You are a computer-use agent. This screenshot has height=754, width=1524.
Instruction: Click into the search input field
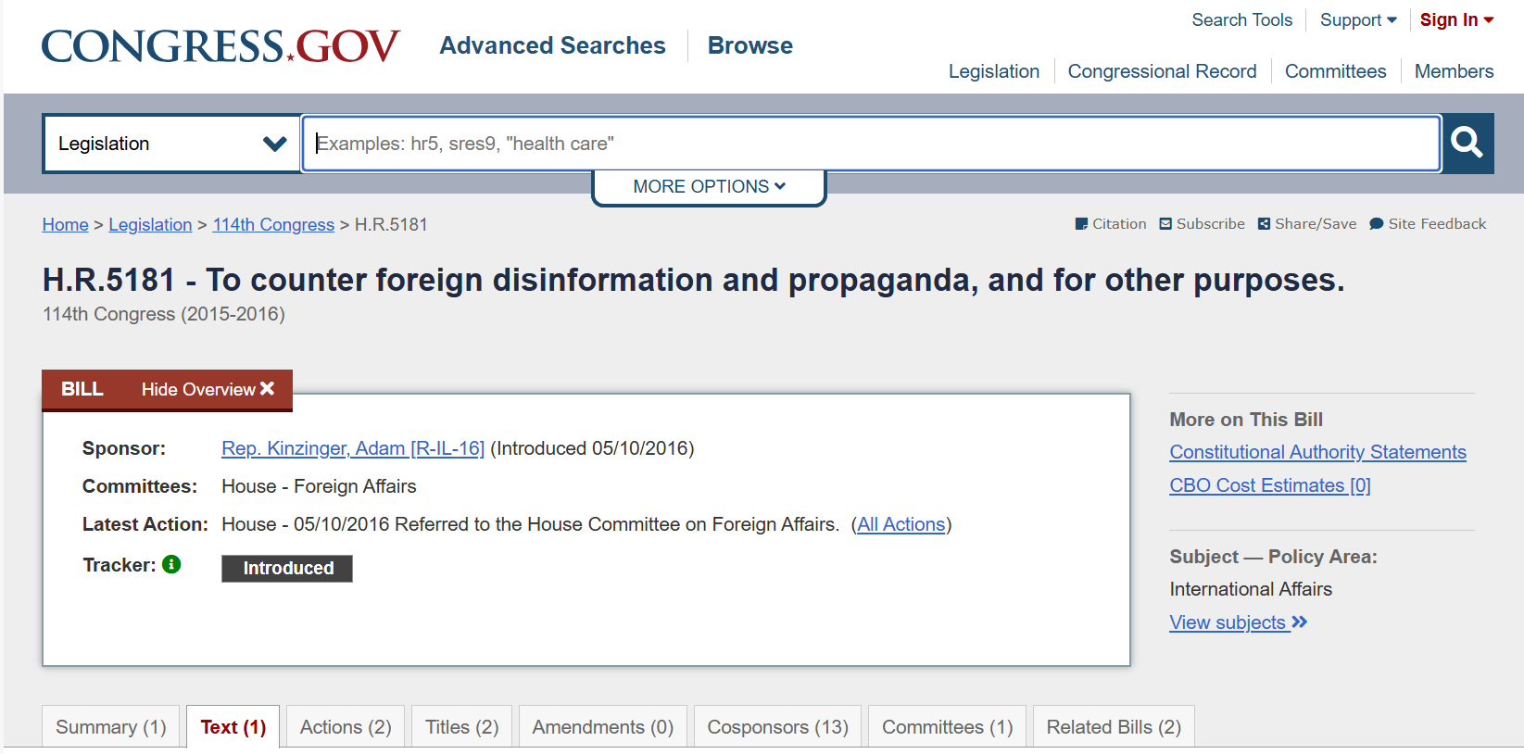(871, 144)
